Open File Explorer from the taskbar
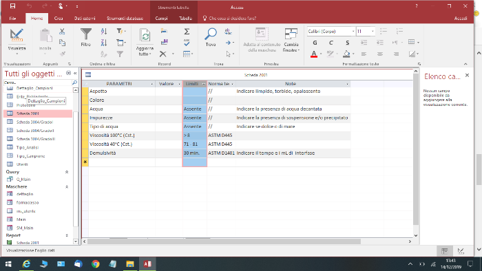The image size is (482, 271). 130,264
